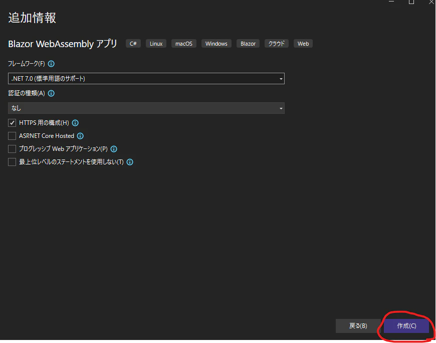Show info for HTTPS 用の構成(H)
The height and width of the screenshot is (343, 436).
[x=75, y=123]
